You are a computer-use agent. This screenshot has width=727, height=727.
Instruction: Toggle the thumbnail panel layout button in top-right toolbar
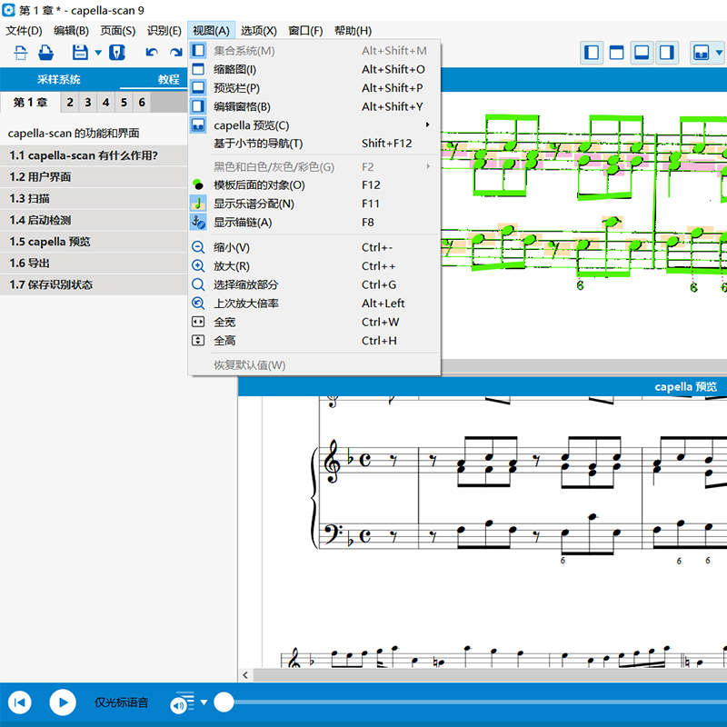pyautogui.click(x=617, y=53)
